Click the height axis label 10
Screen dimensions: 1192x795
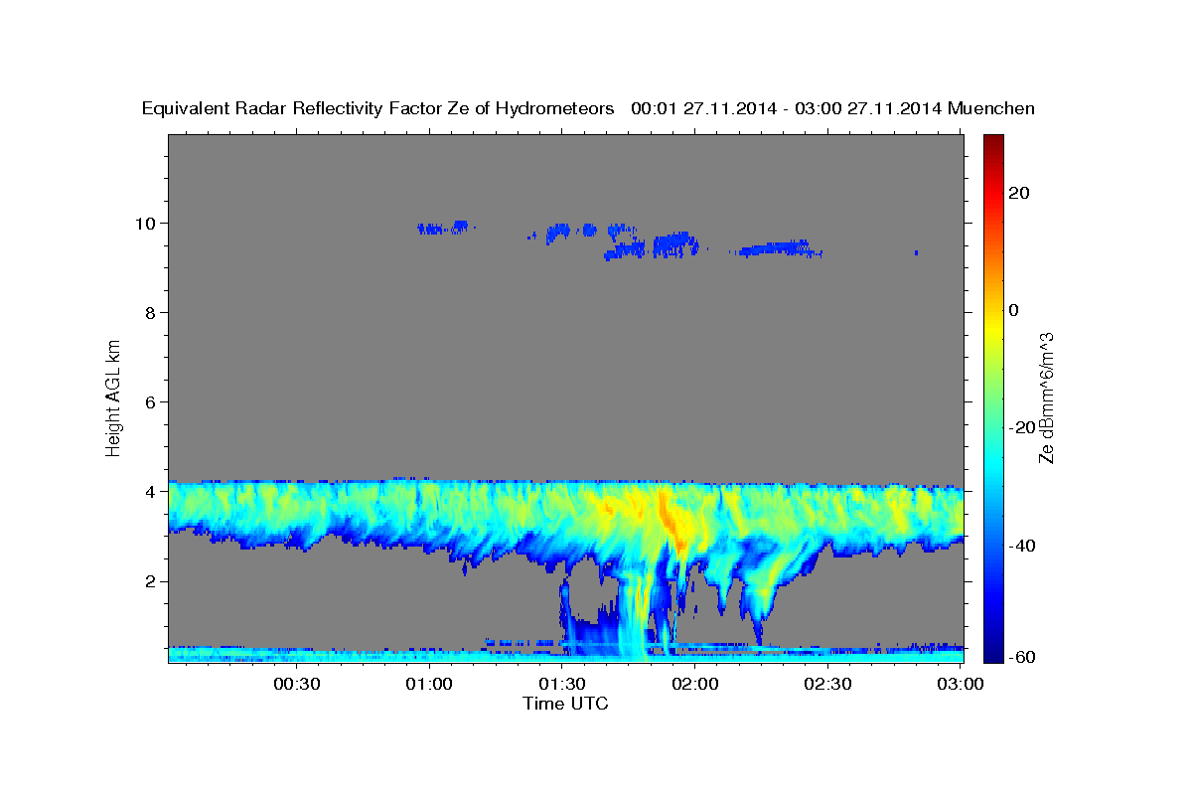click(x=144, y=223)
